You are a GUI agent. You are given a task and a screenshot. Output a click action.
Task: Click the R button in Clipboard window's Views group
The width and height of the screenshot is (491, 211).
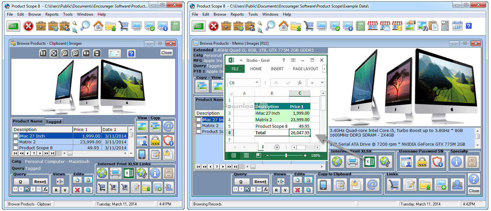click(x=56, y=190)
